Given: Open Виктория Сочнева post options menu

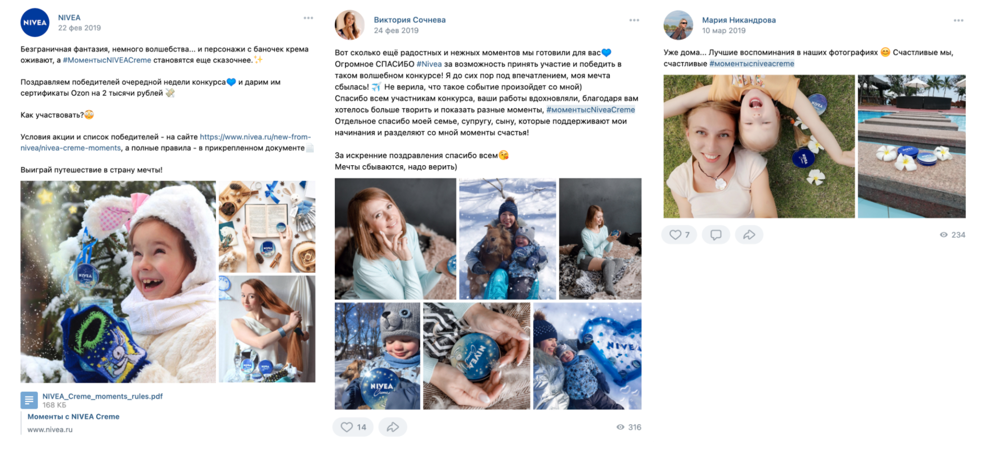Looking at the screenshot, I should point(634,20).
